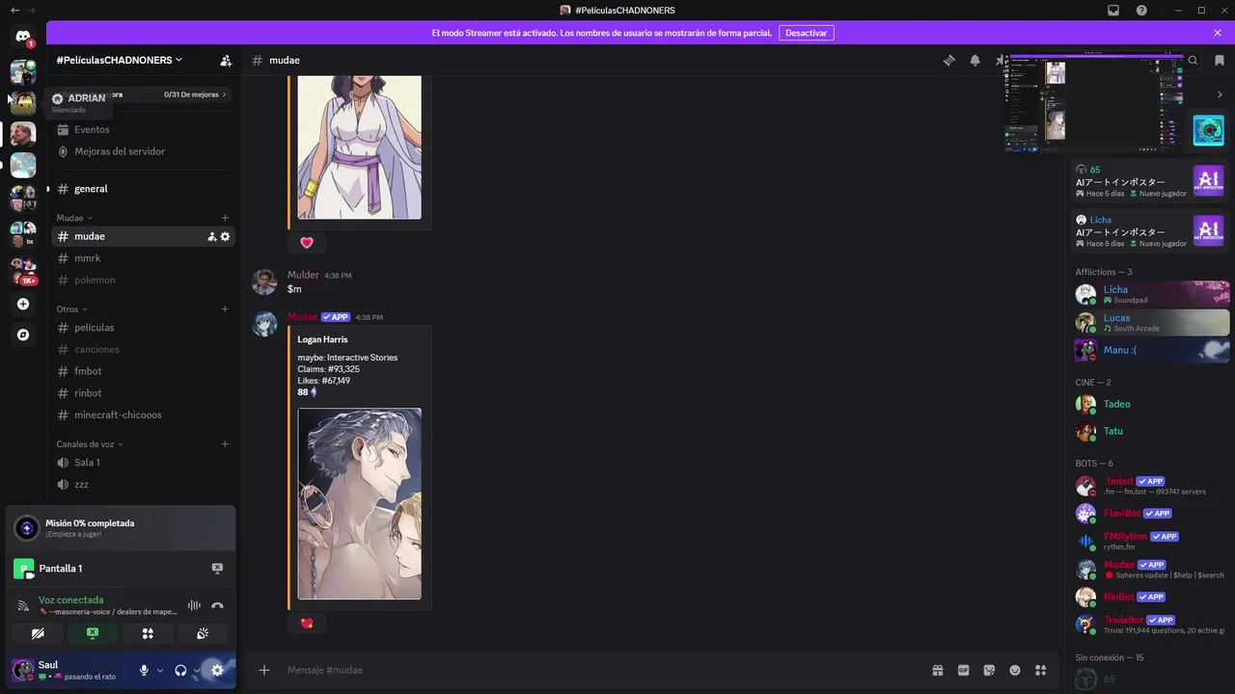This screenshot has height=694, width=1235.
Task: Open the sticker picker
Action: coord(989,670)
